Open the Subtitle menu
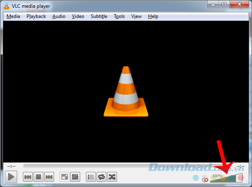This screenshot has width=252, height=187. point(99,16)
